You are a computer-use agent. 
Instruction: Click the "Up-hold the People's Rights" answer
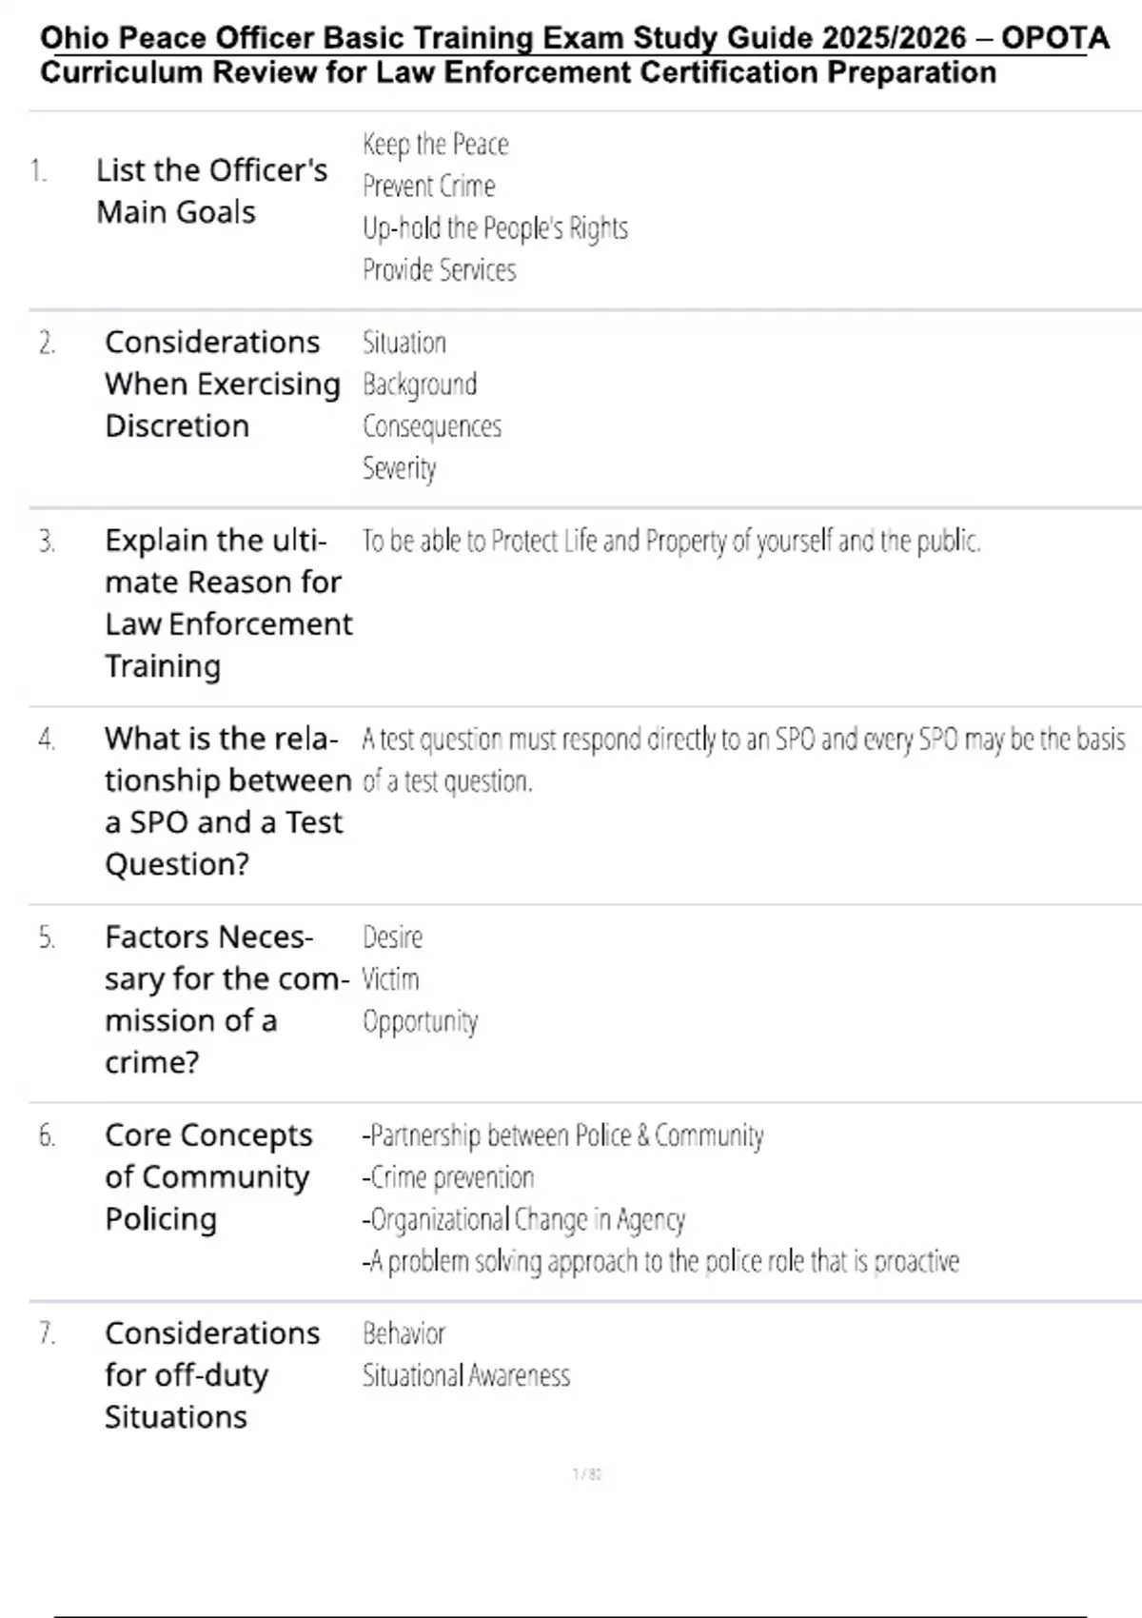(x=495, y=228)
